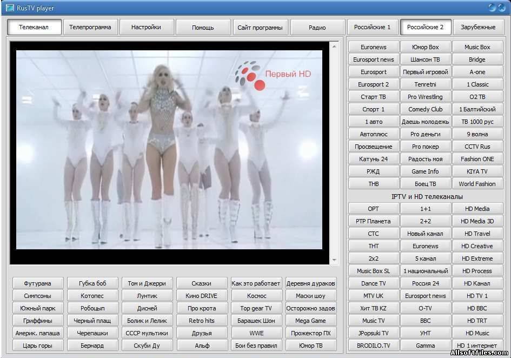Play the World Fashion channel
Screen dimensions: 511x358
pos(477,183)
